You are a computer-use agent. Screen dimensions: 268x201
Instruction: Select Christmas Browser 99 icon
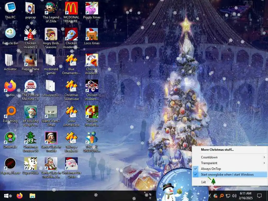coord(30,142)
